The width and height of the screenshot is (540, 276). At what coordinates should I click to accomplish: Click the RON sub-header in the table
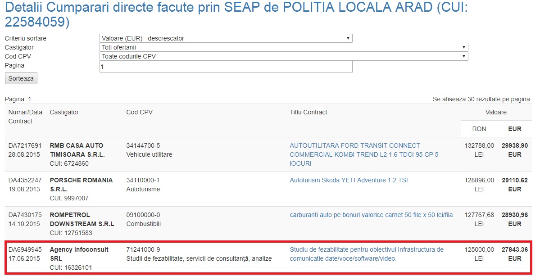479,129
